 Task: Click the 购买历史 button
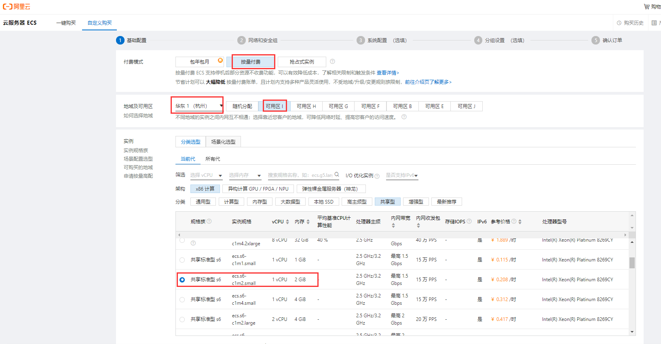point(630,23)
